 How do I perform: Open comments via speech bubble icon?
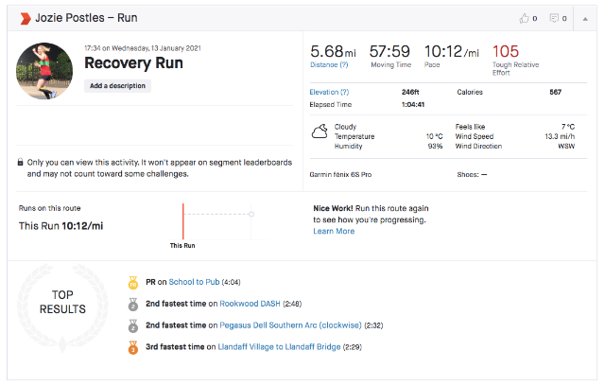[553, 18]
